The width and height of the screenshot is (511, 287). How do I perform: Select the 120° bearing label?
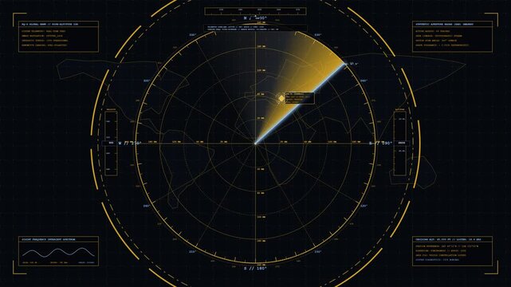[x=364, y=206]
